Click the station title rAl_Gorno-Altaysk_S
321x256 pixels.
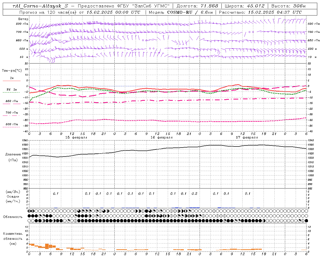(x=40, y=6)
